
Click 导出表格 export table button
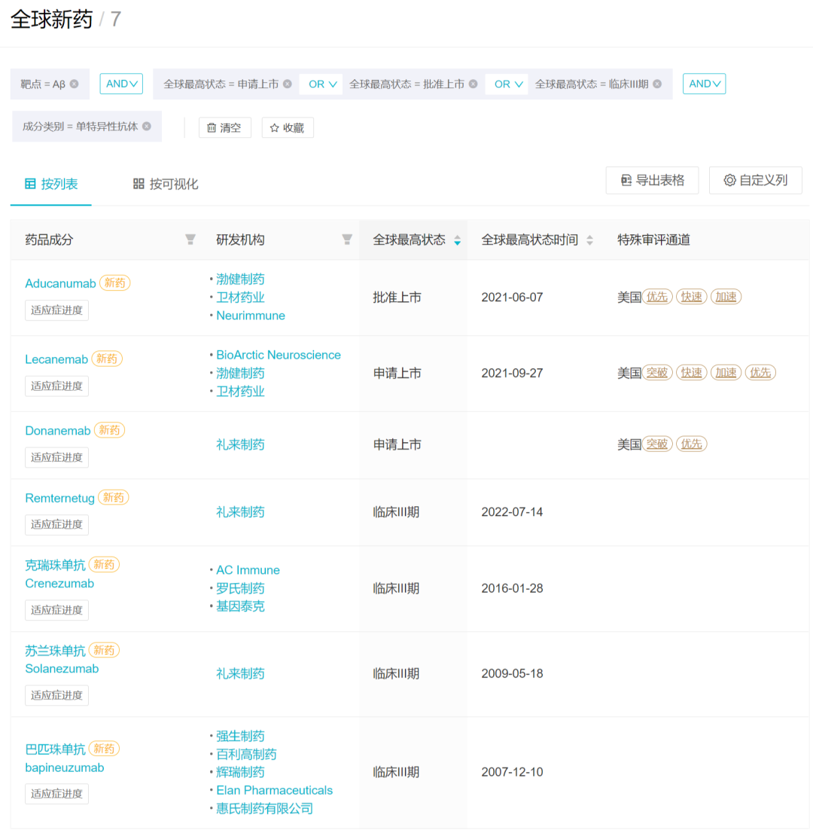pos(652,180)
